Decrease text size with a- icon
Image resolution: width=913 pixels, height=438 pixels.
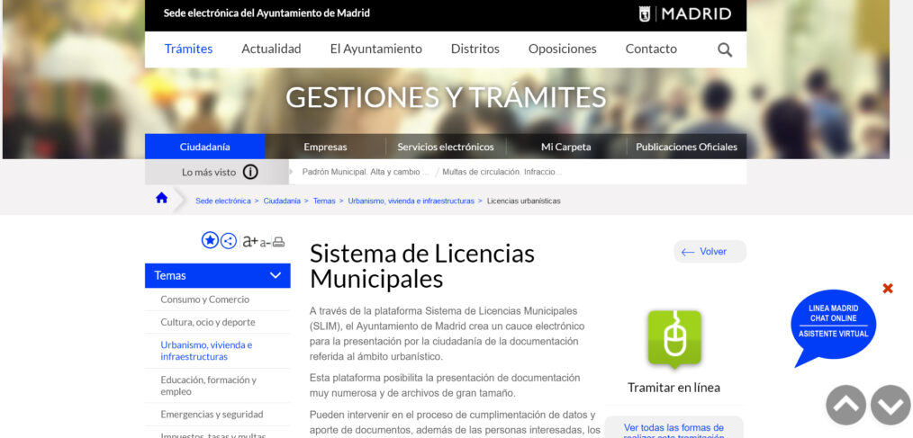click(x=265, y=242)
